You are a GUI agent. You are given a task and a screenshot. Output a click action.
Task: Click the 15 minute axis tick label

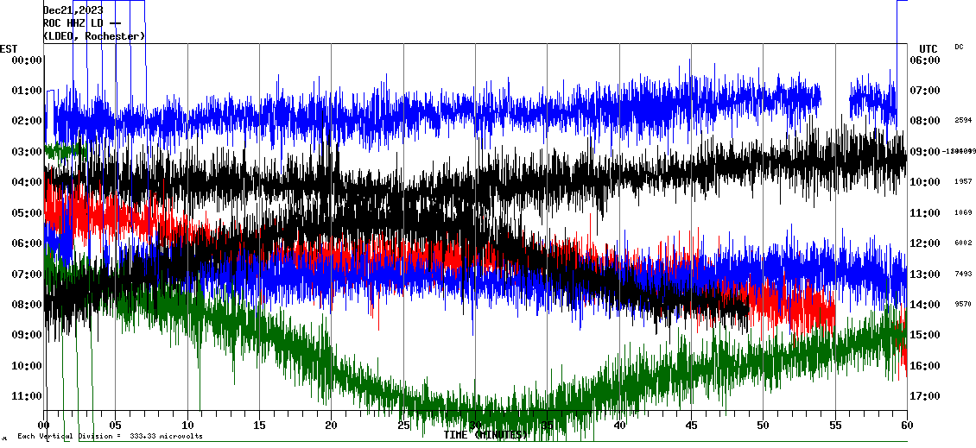pyautogui.click(x=260, y=426)
